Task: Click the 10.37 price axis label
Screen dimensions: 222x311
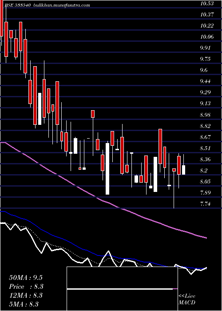Action: click(207, 15)
